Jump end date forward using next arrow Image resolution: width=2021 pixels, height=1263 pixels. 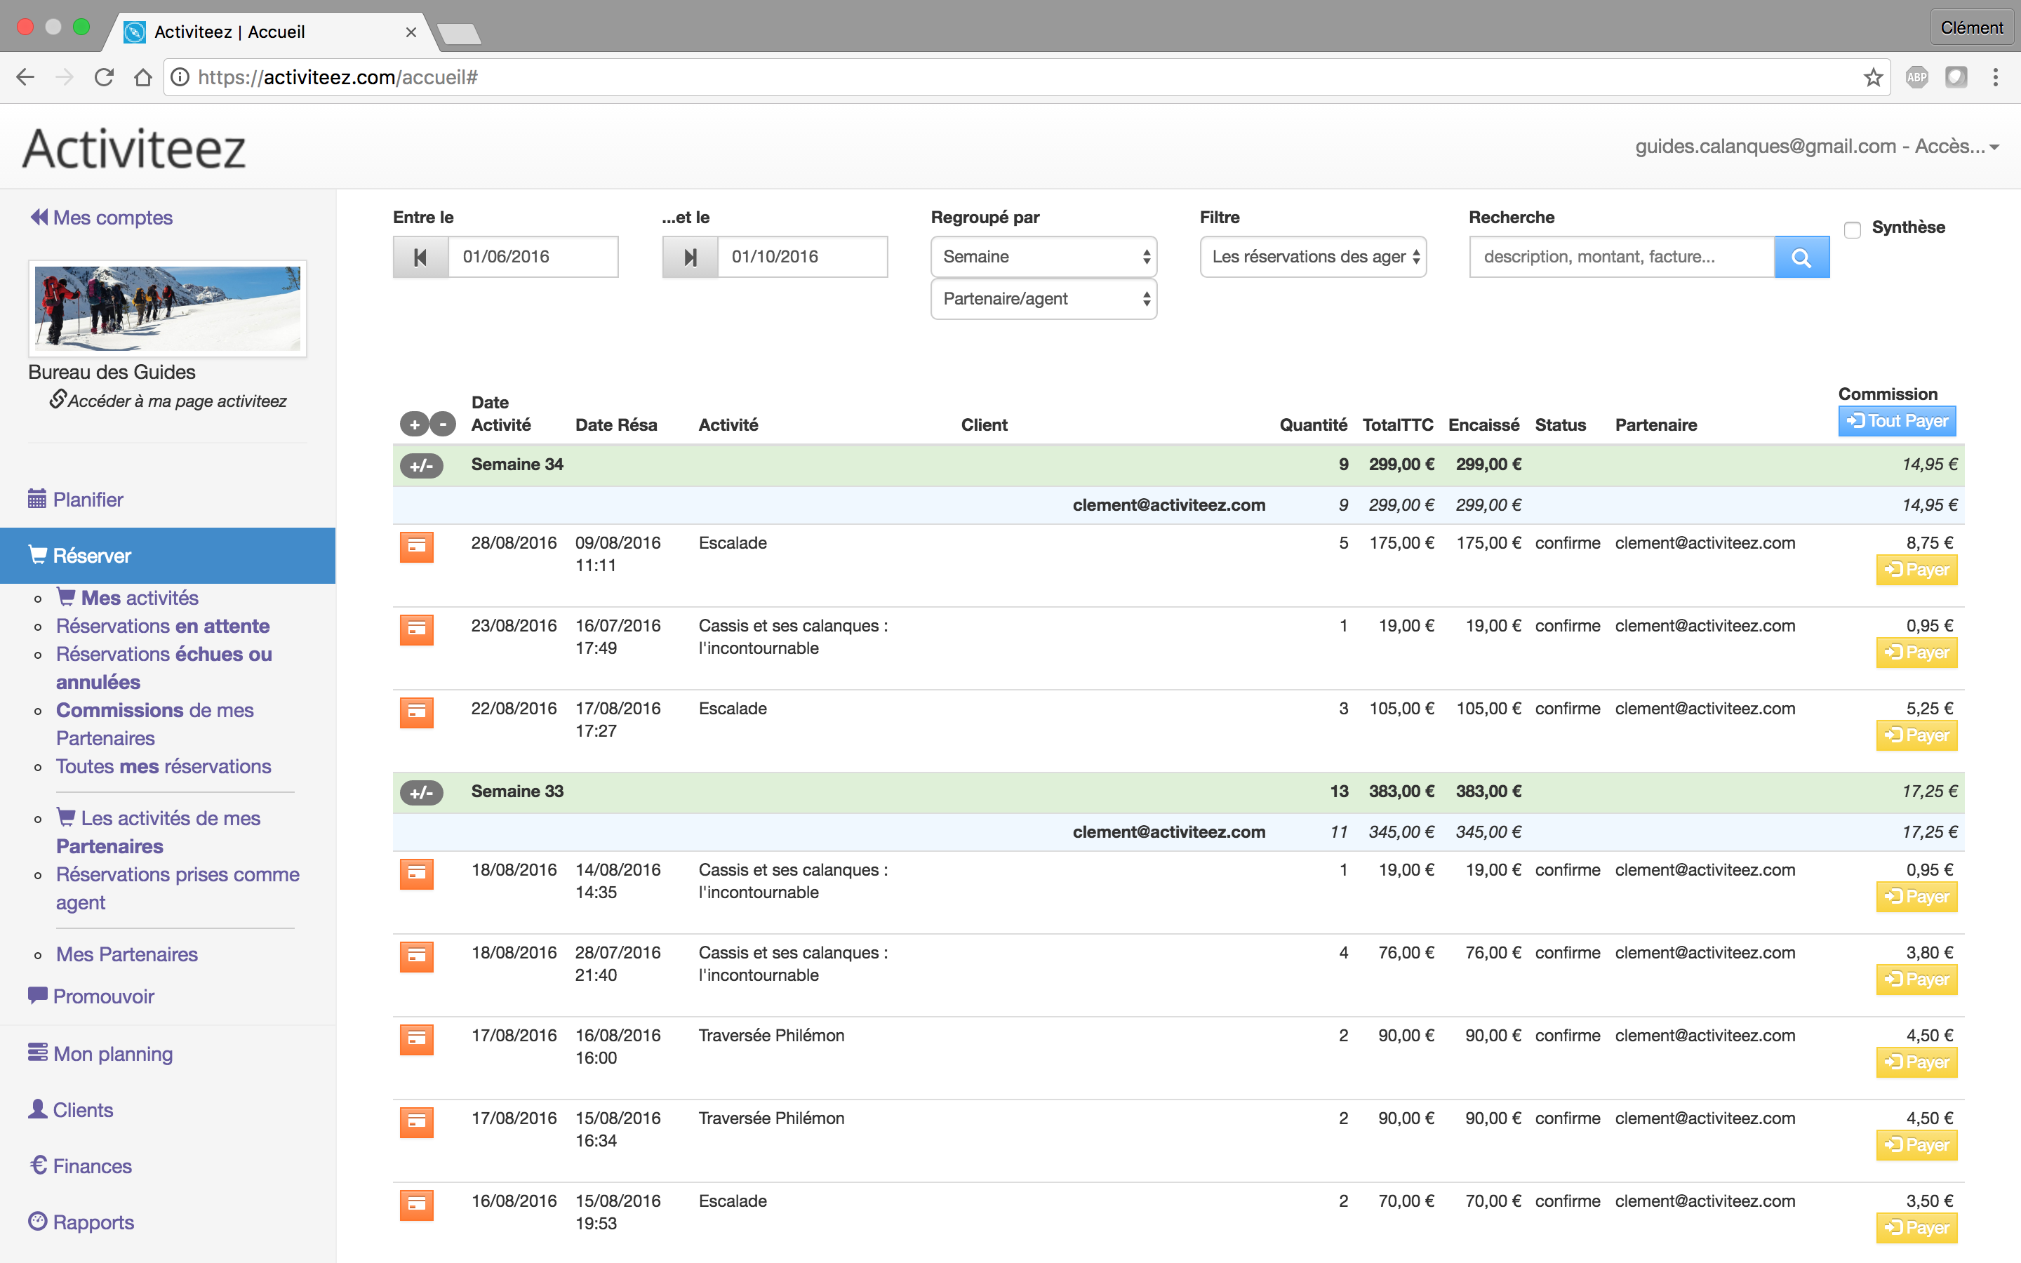(x=690, y=258)
